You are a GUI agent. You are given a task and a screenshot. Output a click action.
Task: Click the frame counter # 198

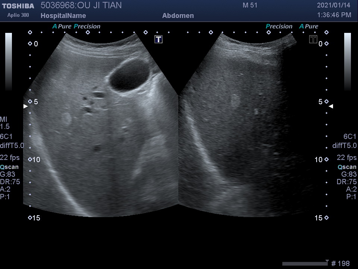coord(340,263)
